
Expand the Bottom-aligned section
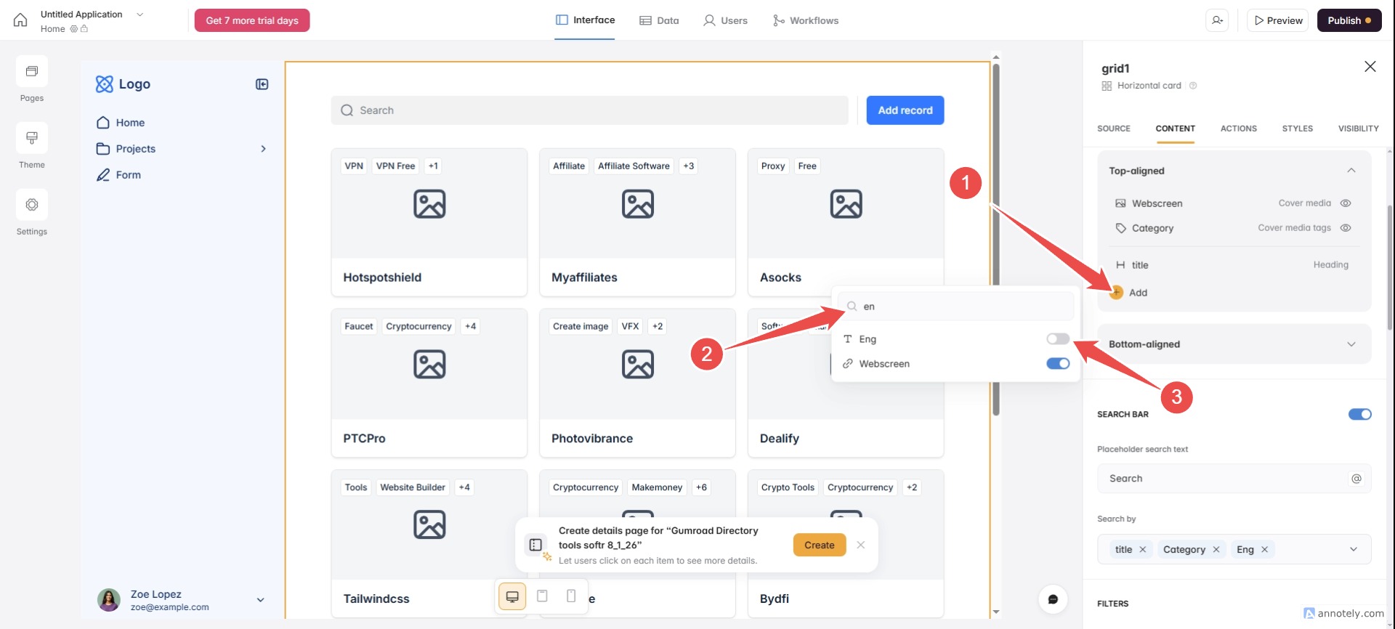tap(1351, 344)
